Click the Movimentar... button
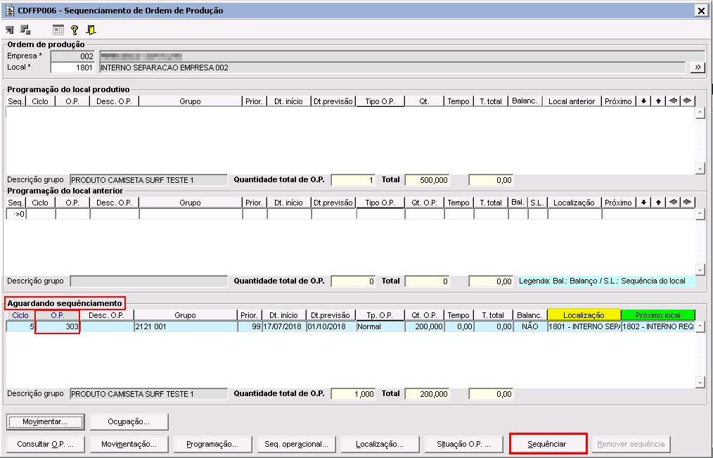Viewport: 713px width, 458px height. (46, 421)
